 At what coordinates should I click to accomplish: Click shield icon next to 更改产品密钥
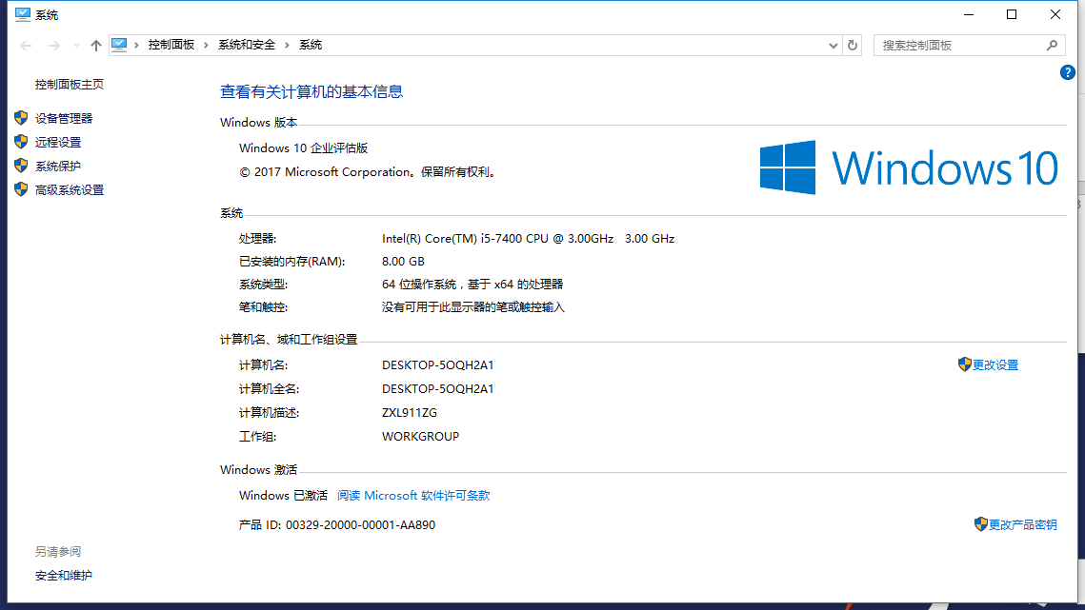click(980, 524)
